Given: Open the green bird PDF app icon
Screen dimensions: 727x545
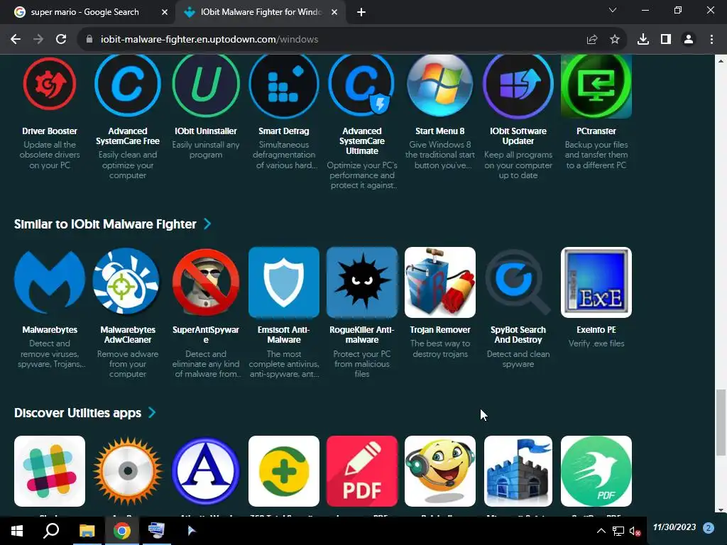Looking at the screenshot, I should 596,471.
